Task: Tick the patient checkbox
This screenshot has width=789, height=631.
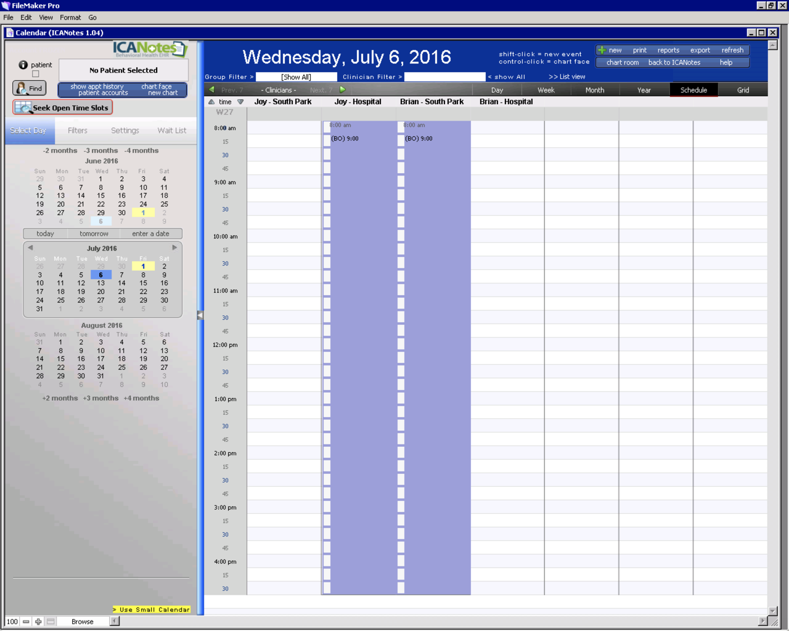Action: [x=35, y=74]
